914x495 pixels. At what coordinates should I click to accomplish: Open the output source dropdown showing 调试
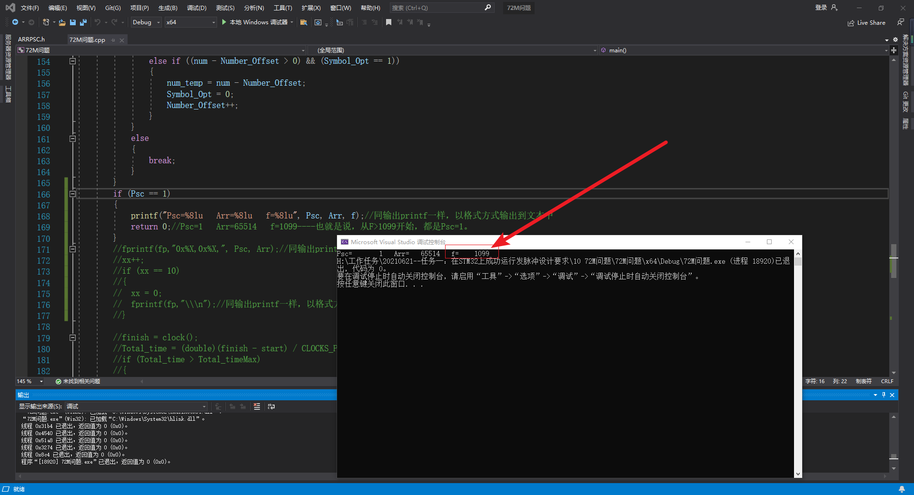(x=136, y=406)
